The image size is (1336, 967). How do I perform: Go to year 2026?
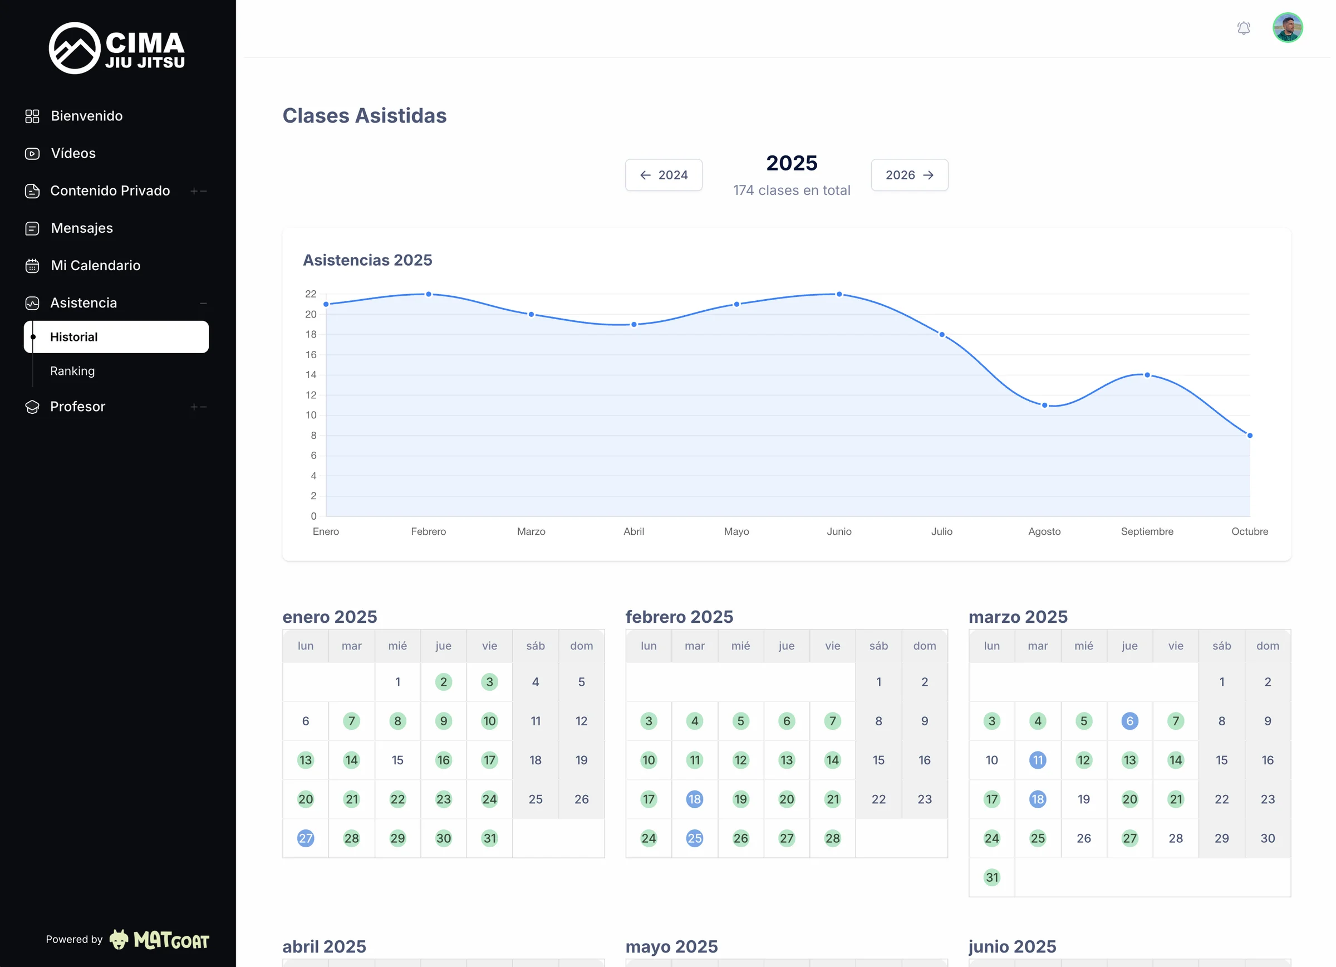(909, 174)
